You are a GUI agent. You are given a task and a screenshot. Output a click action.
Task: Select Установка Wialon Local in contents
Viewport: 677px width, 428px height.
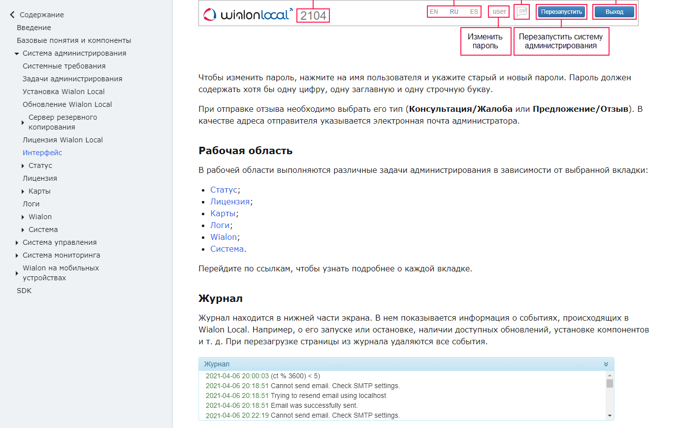click(x=64, y=92)
